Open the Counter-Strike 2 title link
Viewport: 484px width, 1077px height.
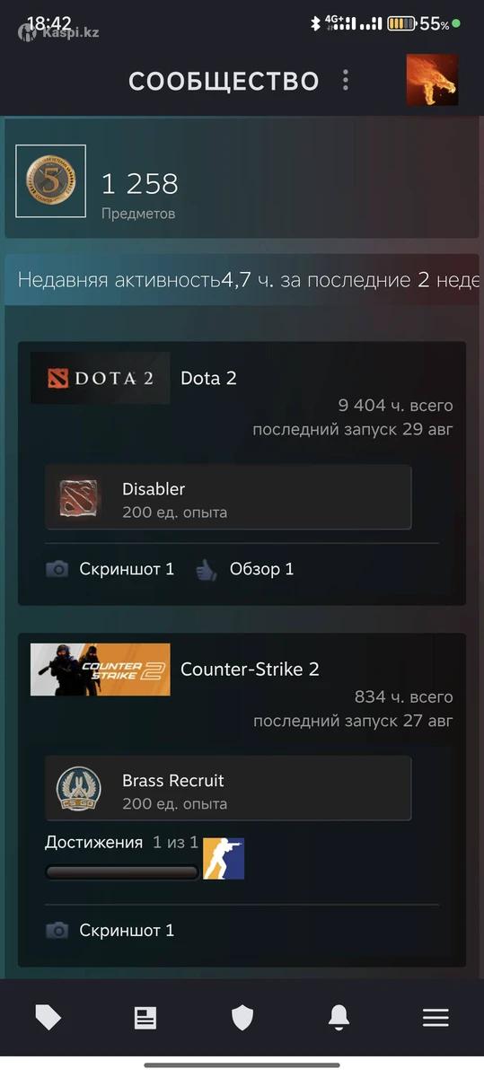250,670
